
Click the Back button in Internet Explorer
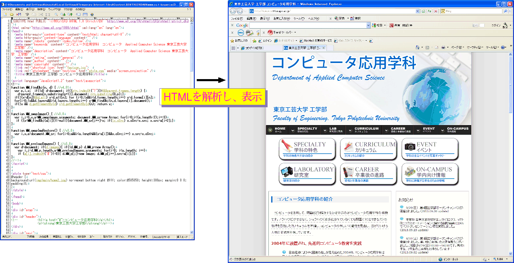coord(232,11)
